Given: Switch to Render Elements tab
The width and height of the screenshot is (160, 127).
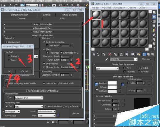Looking at the screenshot, I should click(69, 15).
